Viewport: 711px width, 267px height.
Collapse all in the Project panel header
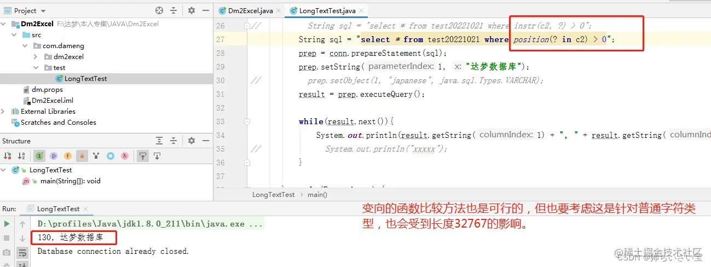pyautogui.click(x=174, y=10)
